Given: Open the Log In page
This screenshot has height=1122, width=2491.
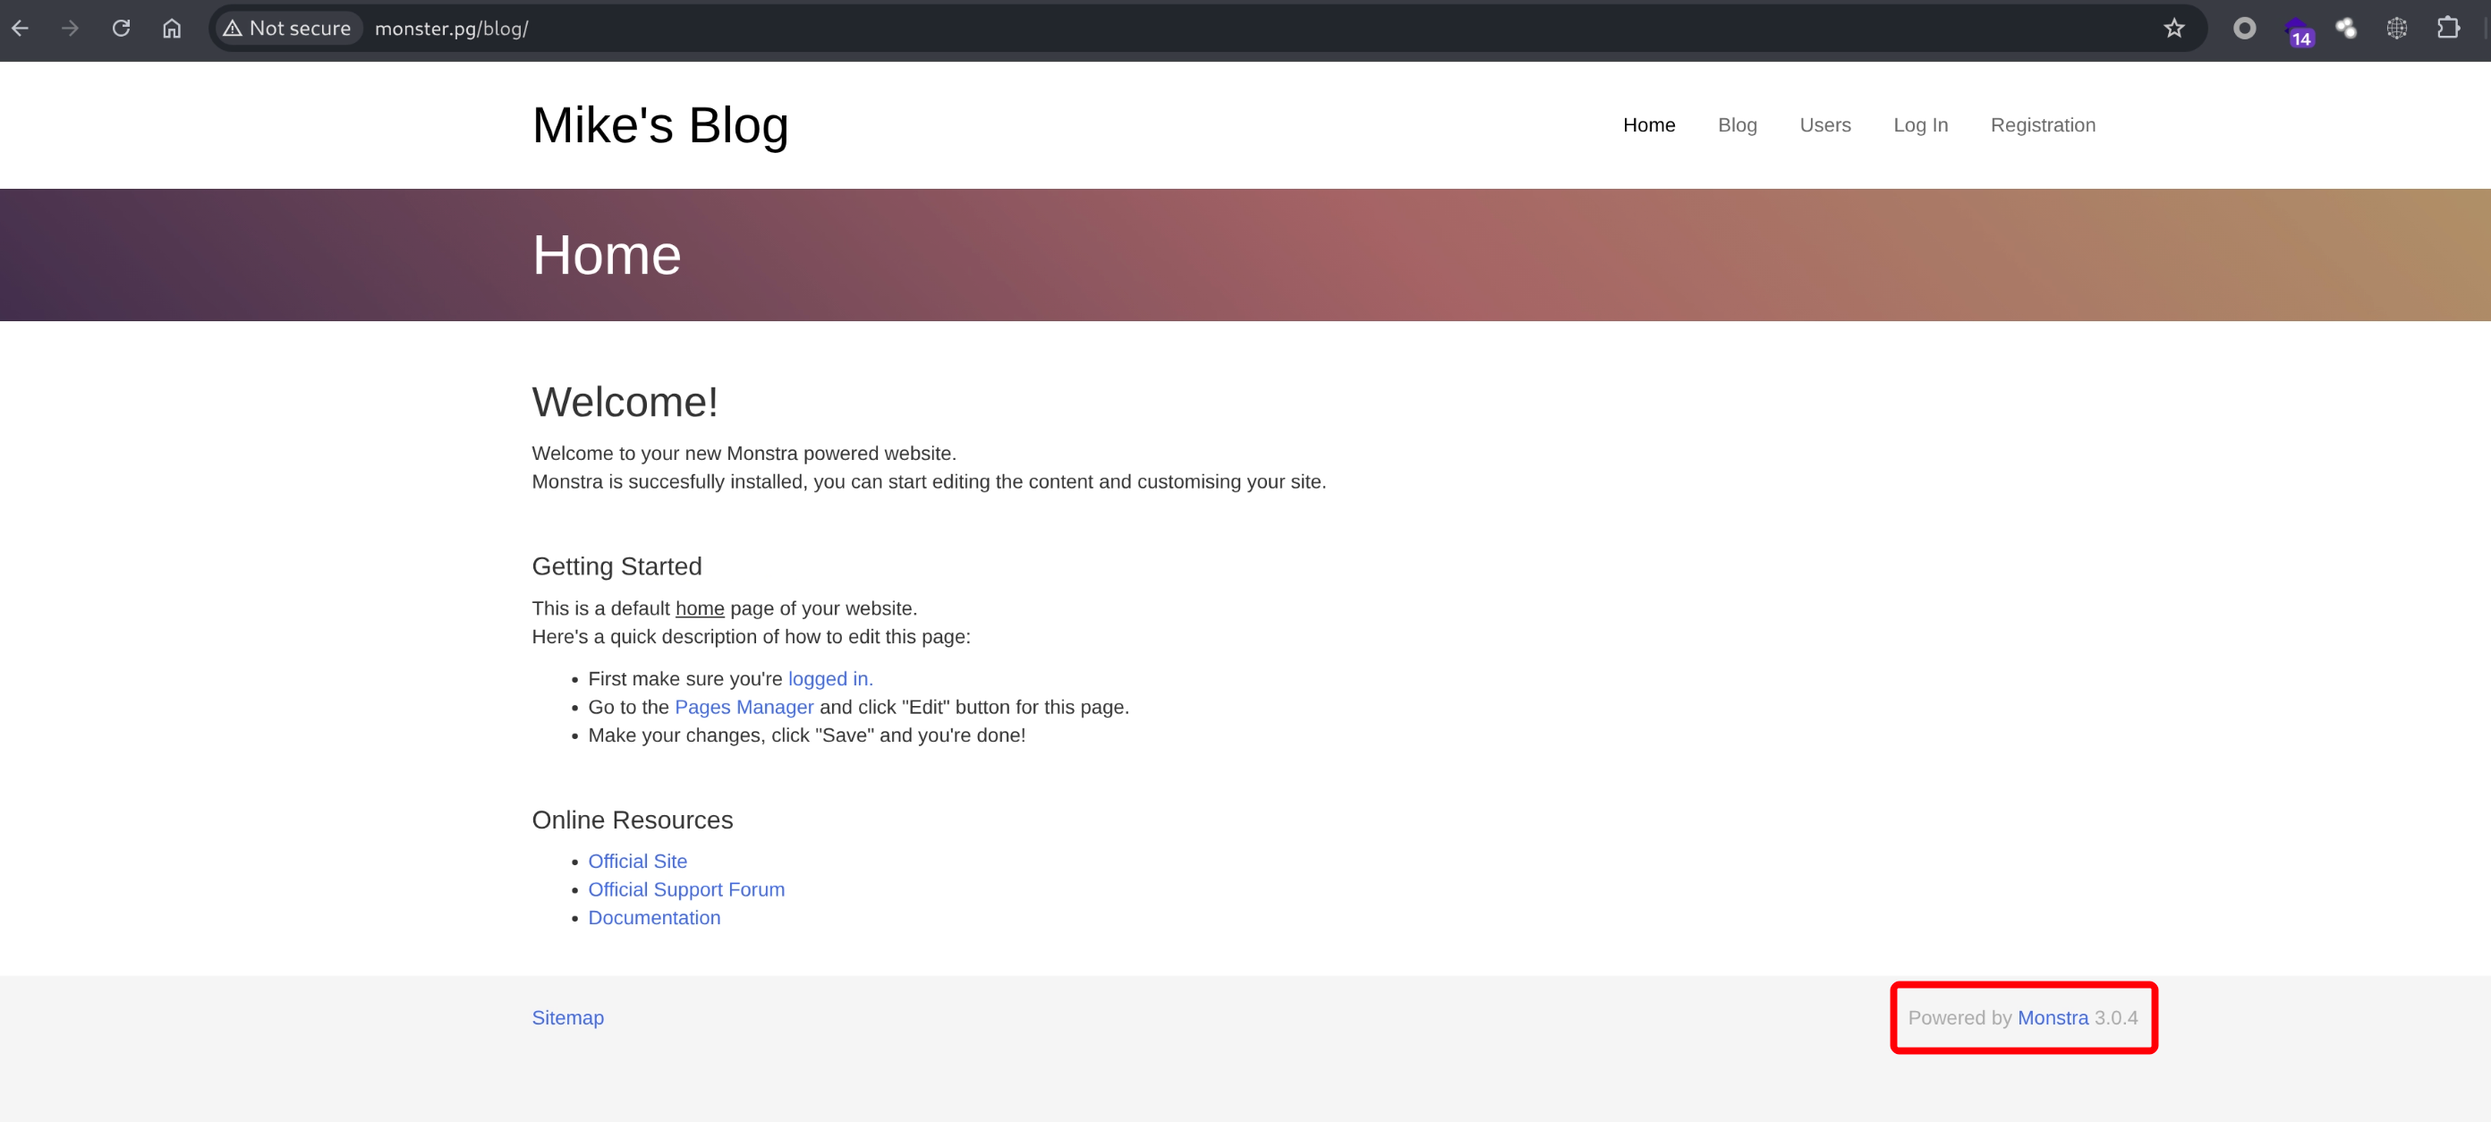Looking at the screenshot, I should [1919, 124].
